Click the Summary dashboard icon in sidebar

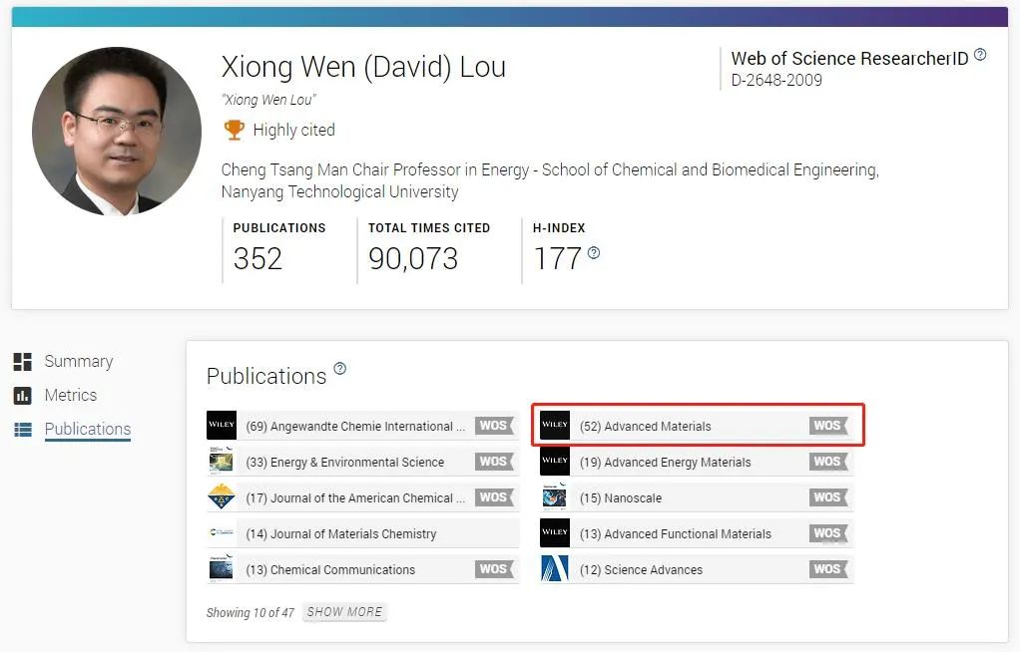(23, 362)
